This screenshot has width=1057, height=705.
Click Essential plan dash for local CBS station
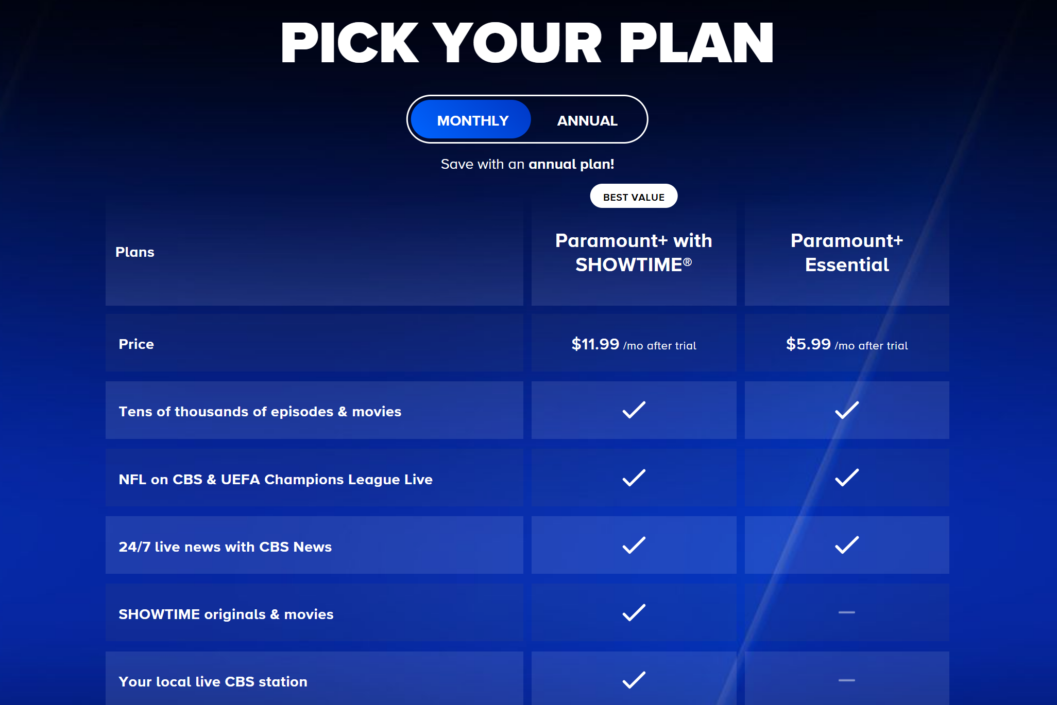(x=846, y=680)
